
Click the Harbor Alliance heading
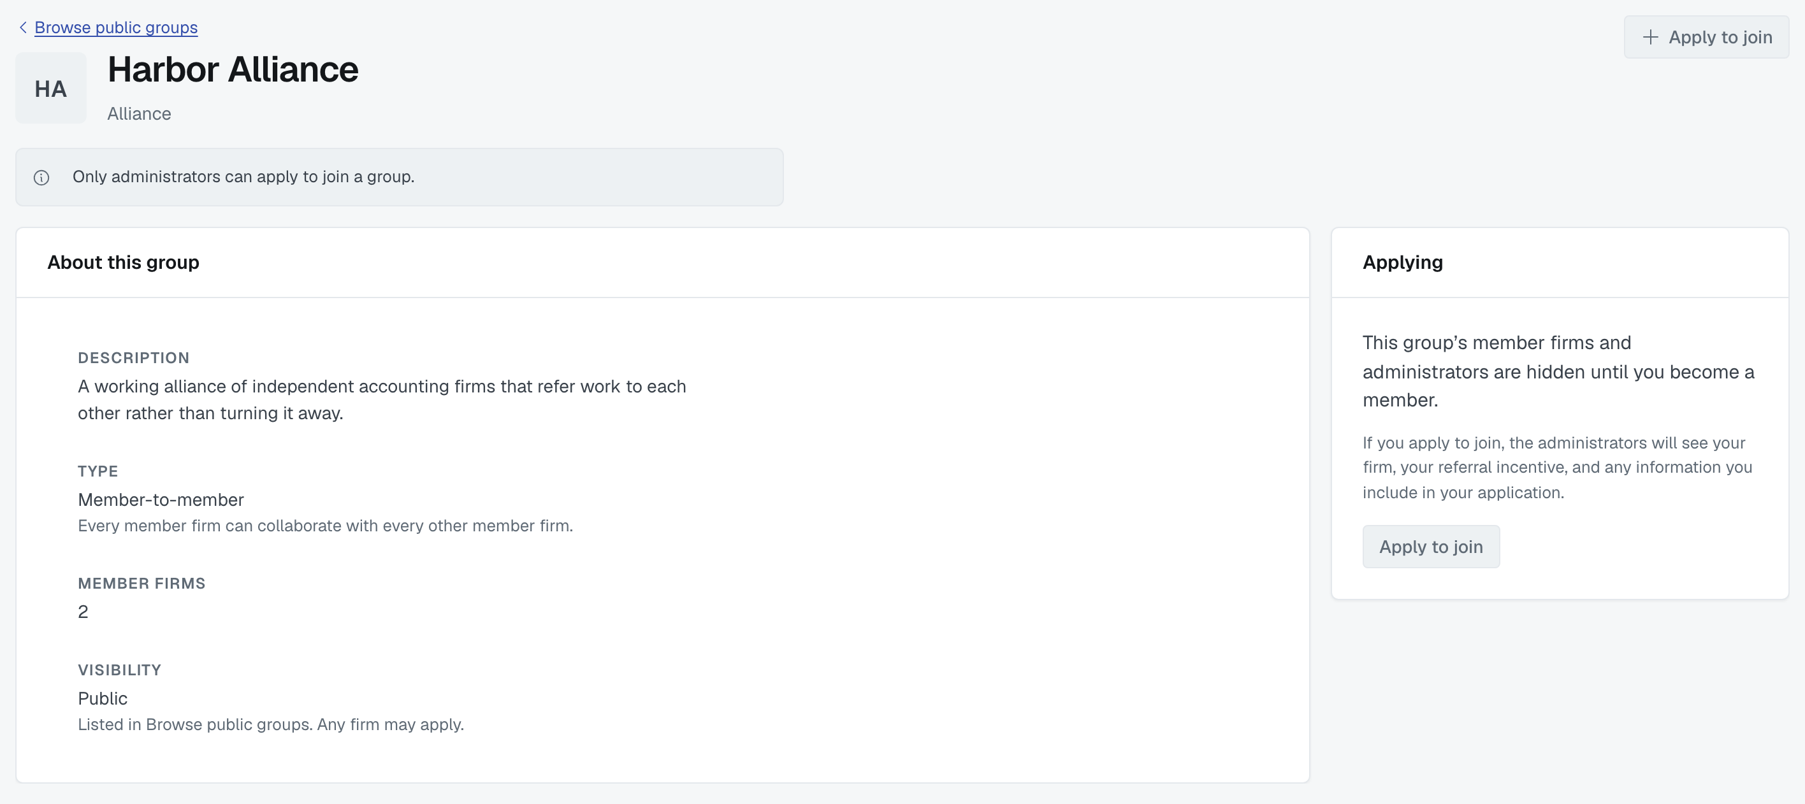pyautogui.click(x=233, y=69)
